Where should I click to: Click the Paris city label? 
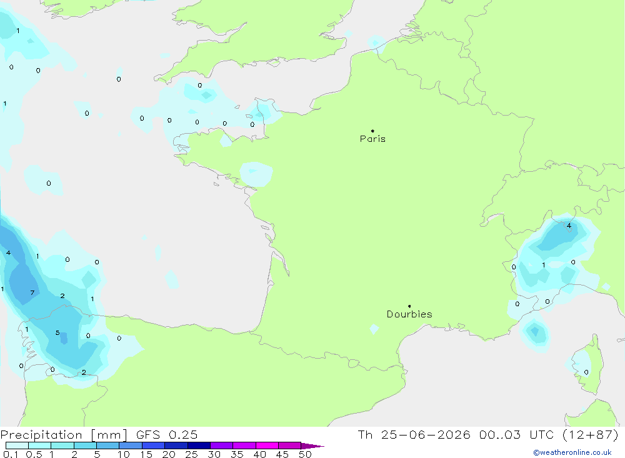(372, 139)
